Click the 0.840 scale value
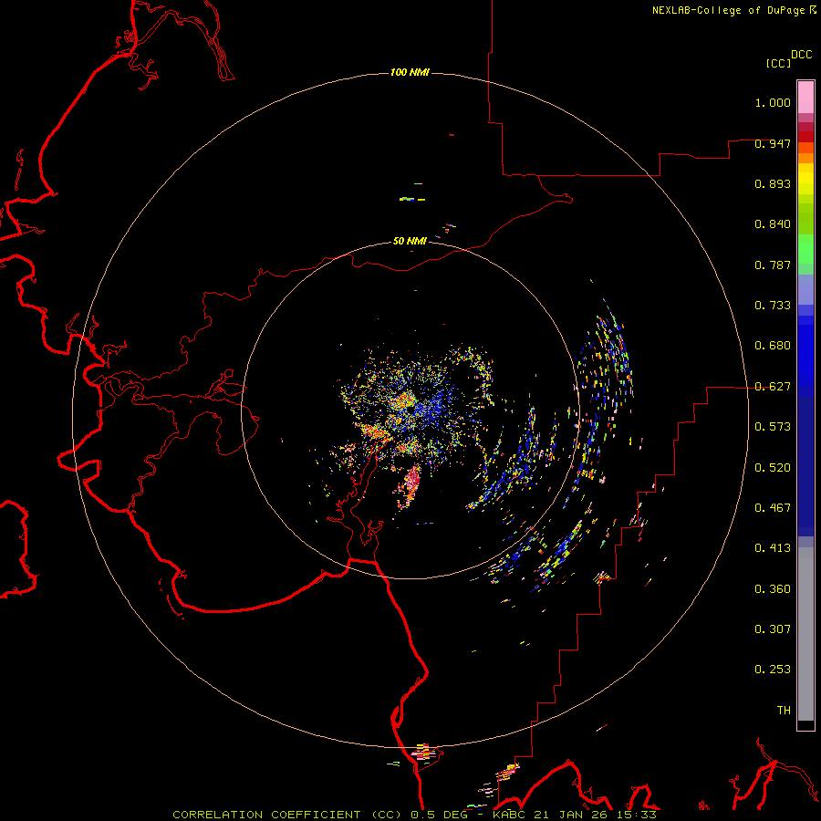This screenshot has width=821, height=821. pos(773,224)
